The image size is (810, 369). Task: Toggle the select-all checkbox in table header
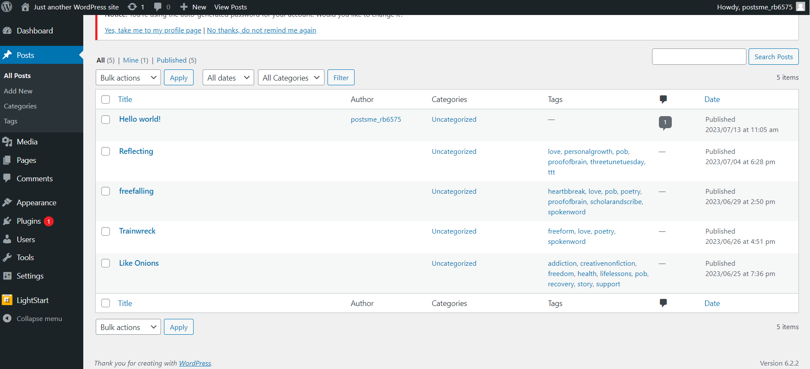[x=106, y=99]
